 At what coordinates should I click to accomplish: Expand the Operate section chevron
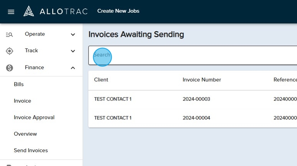73,35
